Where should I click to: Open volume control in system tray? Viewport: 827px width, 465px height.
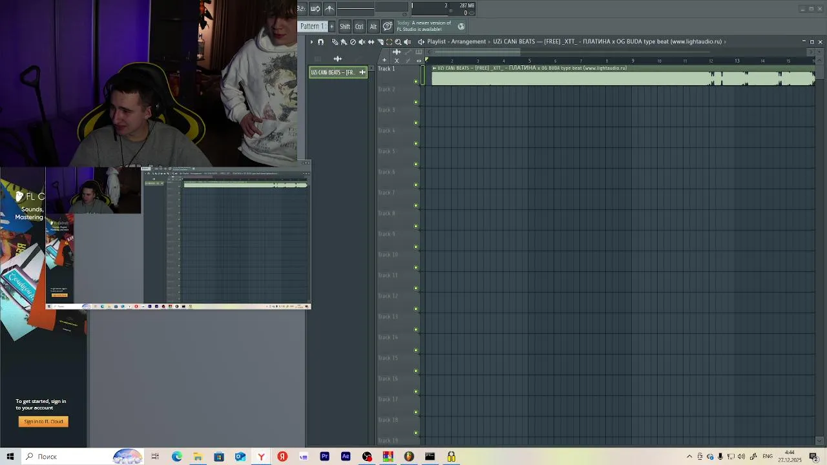click(x=741, y=457)
